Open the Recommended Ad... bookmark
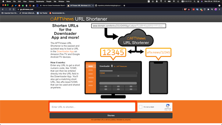Image resolution: width=222 pixels, height=125 pixels. [57, 13]
